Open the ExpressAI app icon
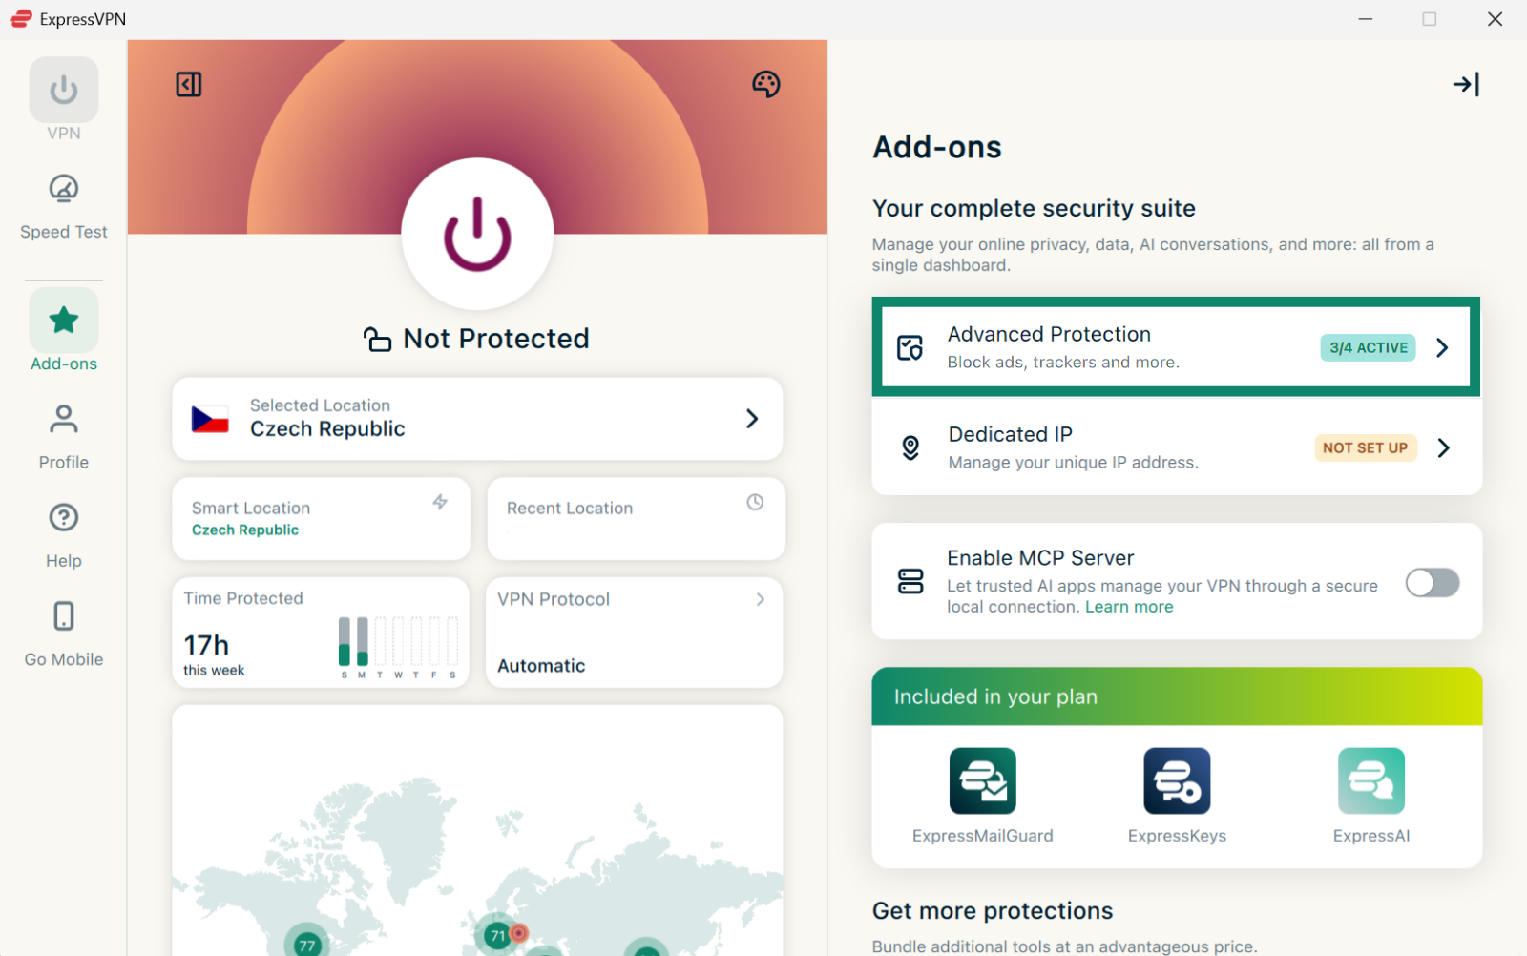The image size is (1527, 956). pos(1371,780)
